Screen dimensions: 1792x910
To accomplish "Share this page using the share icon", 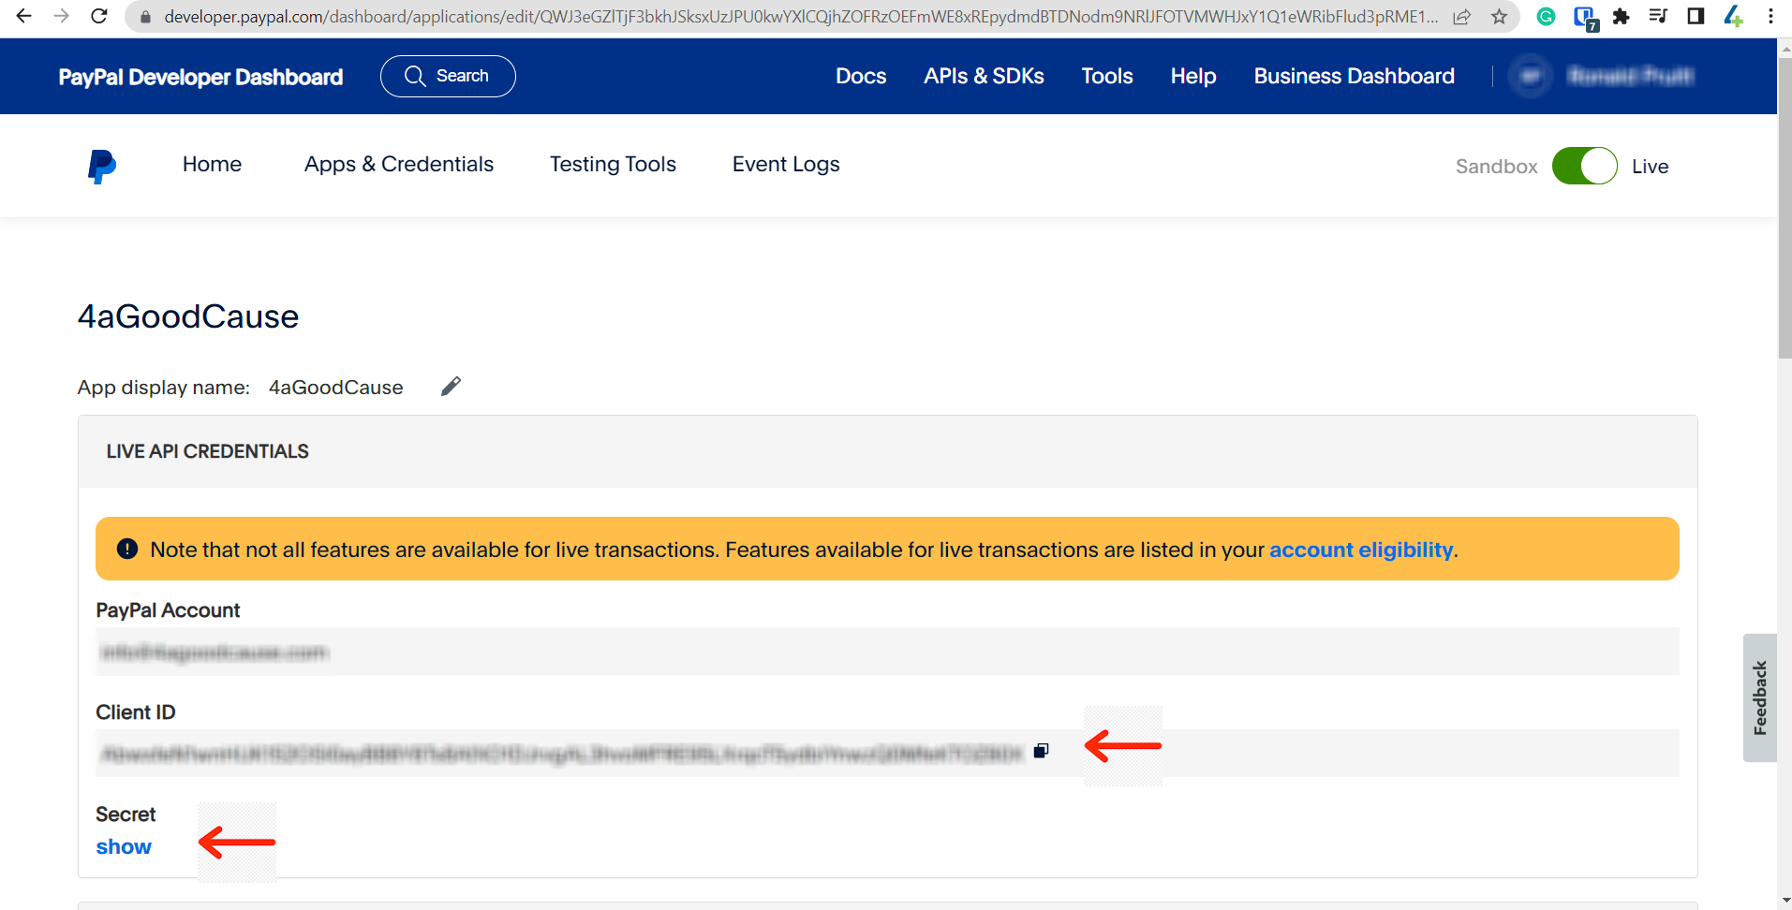I will 1462,17.
